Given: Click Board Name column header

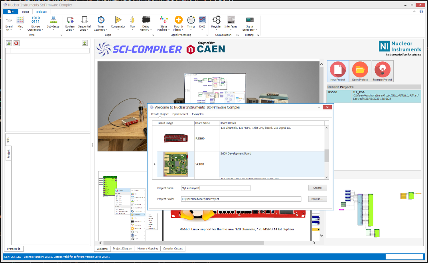Looking at the screenshot, I should pos(207,123).
